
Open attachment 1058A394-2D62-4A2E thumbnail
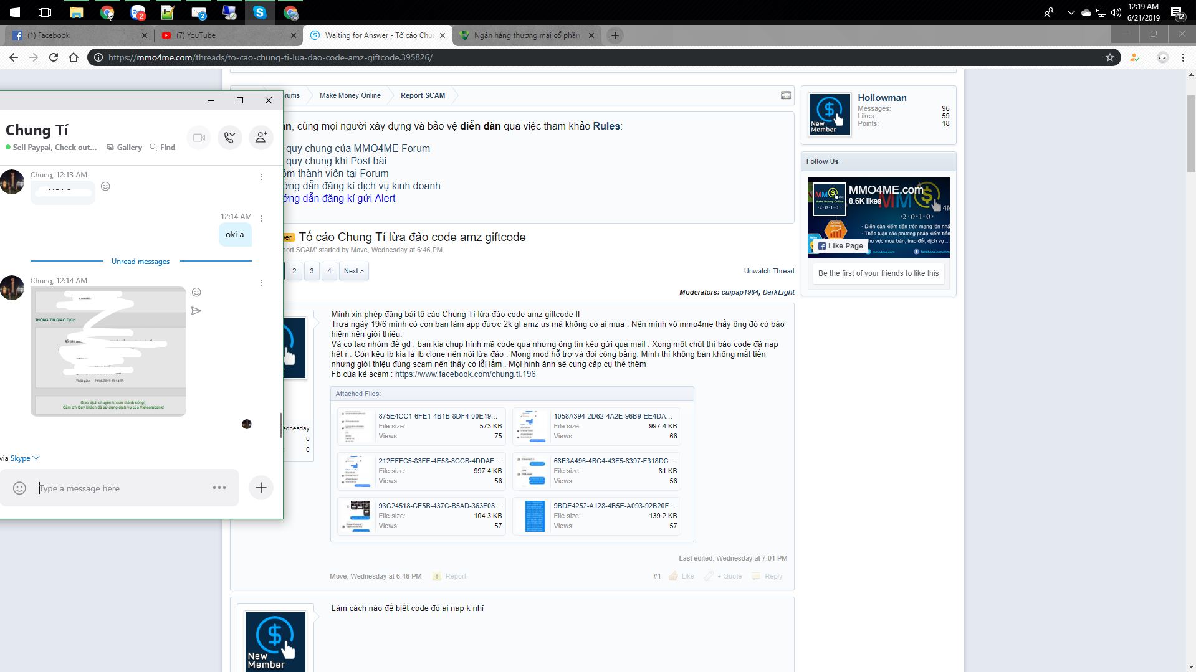point(532,426)
